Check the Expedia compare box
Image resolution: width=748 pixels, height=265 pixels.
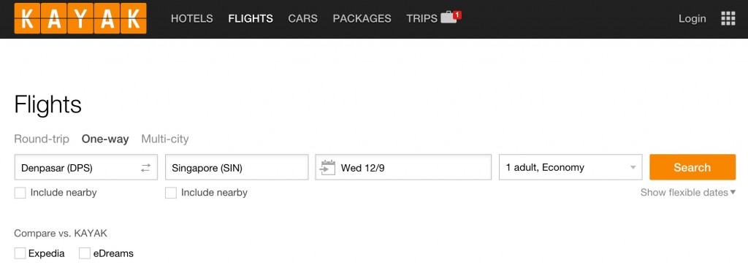pyautogui.click(x=20, y=253)
